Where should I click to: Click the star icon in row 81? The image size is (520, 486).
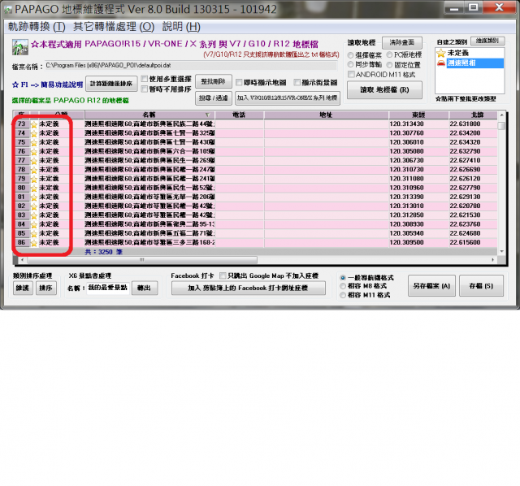[34, 197]
